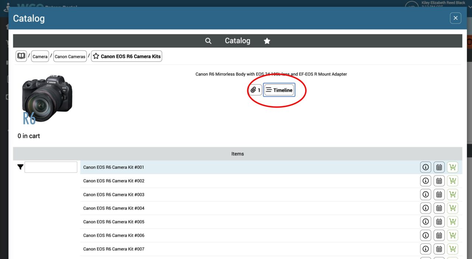The width and height of the screenshot is (472, 259).
Task: Open calendar for Camera Kit #006
Action: coord(439,235)
